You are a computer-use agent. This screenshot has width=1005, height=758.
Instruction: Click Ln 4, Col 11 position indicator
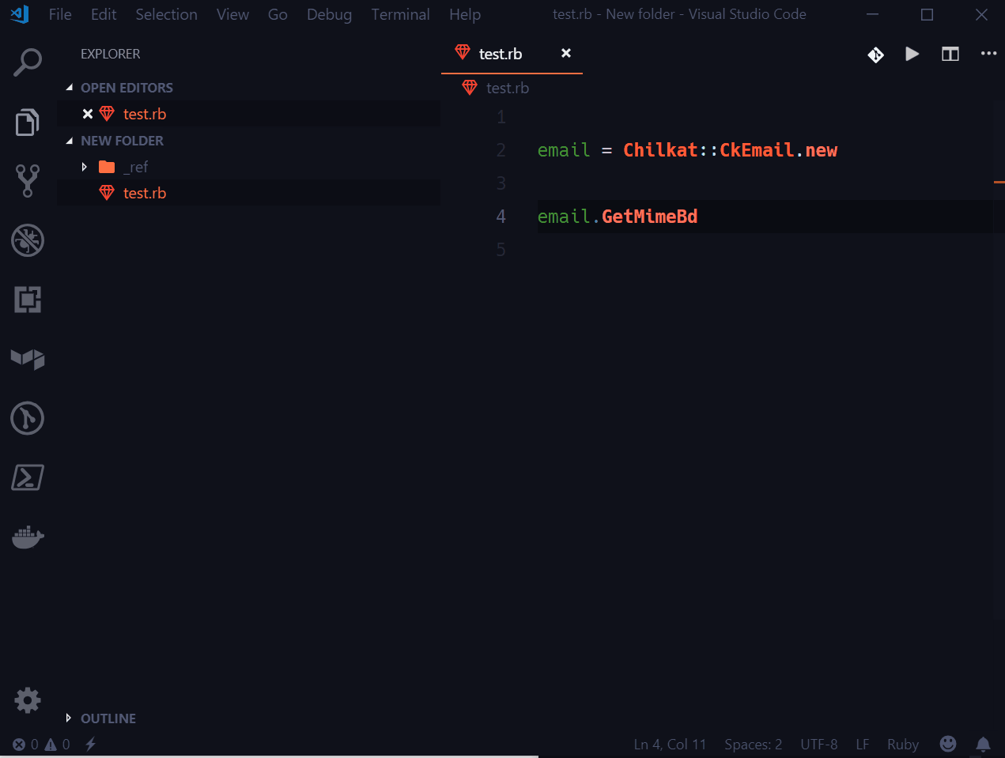670,745
